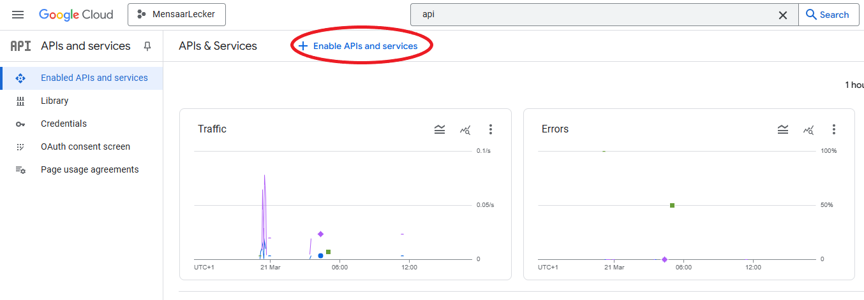Open more options menu on Traffic chart
The height and width of the screenshot is (300, 864).
click(491, 129)
